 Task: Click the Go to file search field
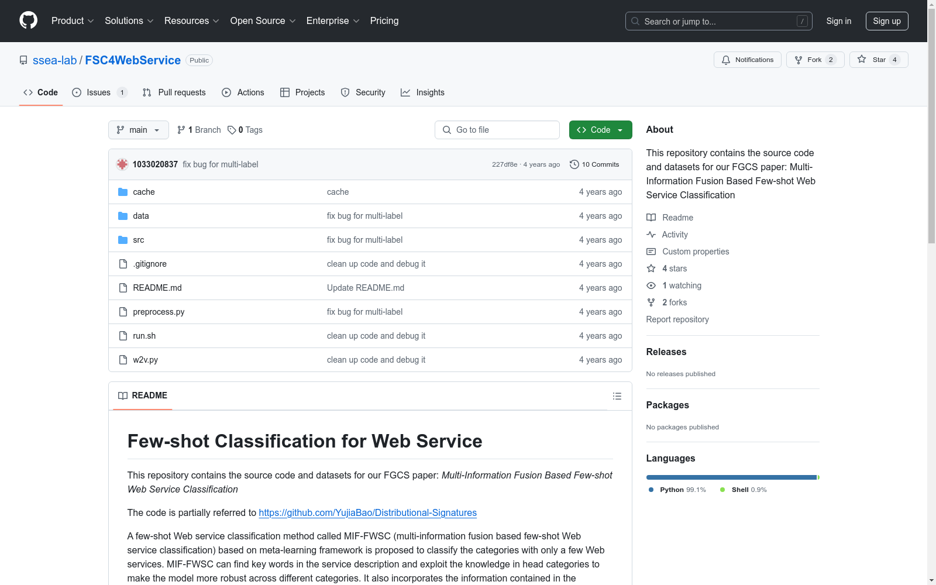click(497, 130)
